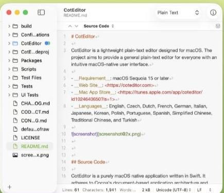Expand the Tests folder
The width and height of the screenshot is (224, 193).
tap(9, 86)
